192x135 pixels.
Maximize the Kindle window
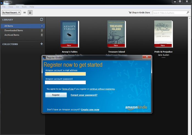tap(180, 1)
